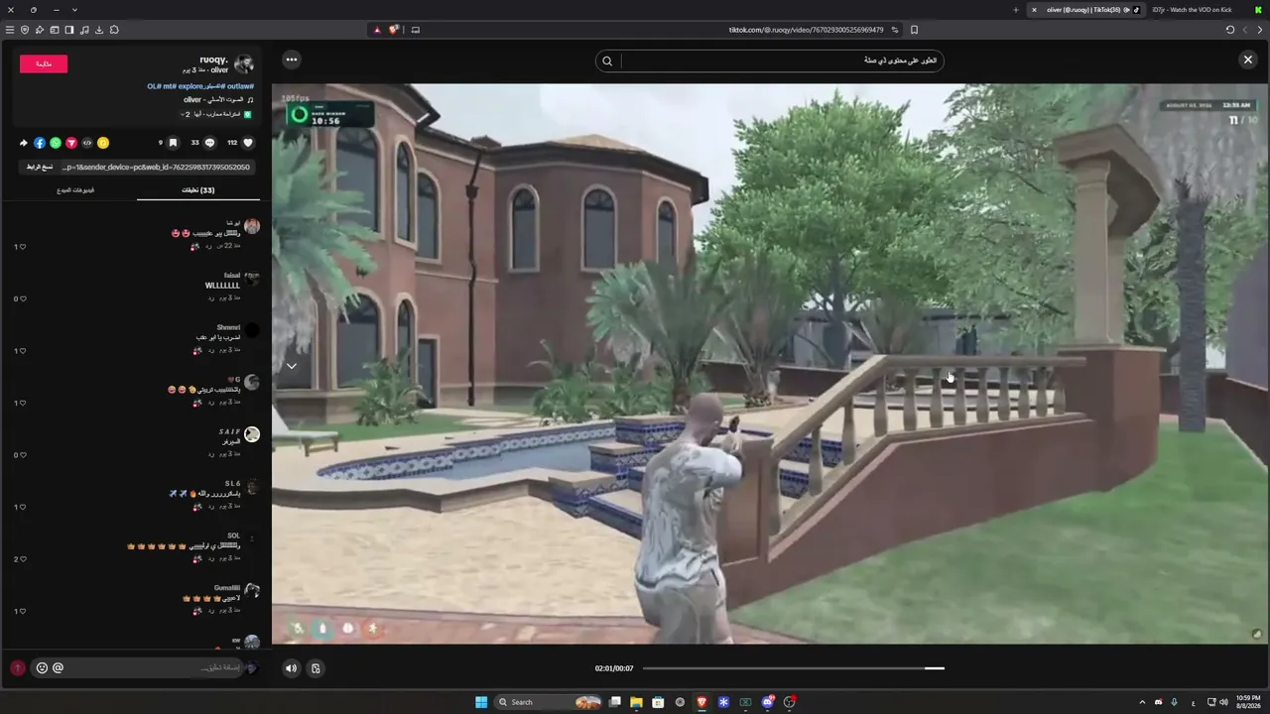Like the S L 6 comment
1270x714 pixels.
point(23,507)
